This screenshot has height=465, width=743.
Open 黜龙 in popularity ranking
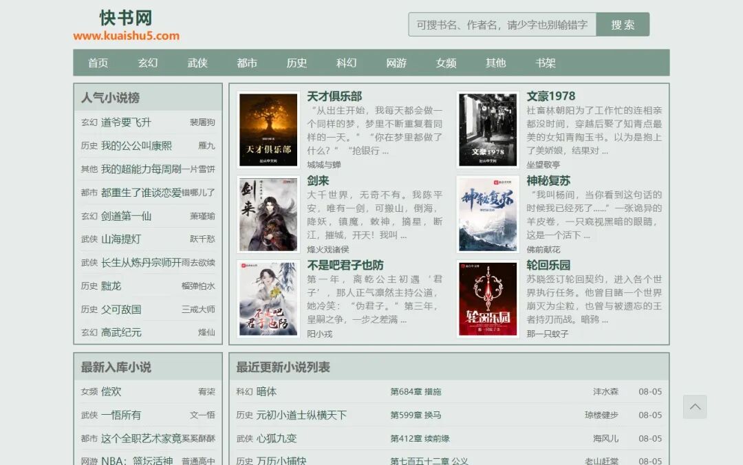coord(111,286)
